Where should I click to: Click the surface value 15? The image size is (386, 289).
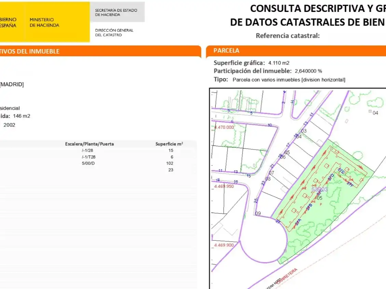pyautogui.click(x=171, y=151)
